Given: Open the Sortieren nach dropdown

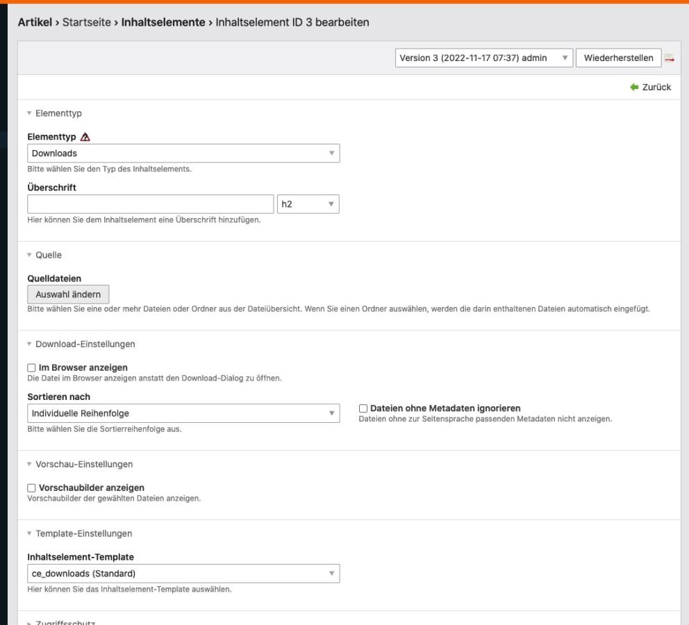Looking at the screenshot, I should click(x=183, y=413).
